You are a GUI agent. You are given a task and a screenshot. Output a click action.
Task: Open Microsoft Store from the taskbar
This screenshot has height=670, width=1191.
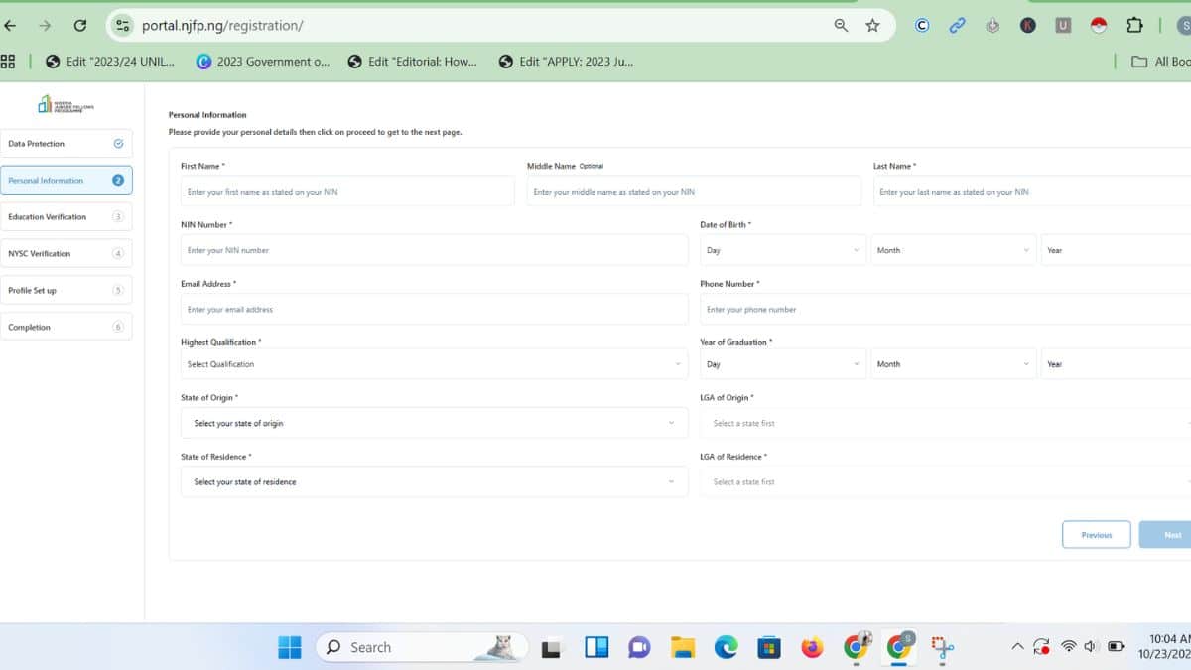click(768, 648)
